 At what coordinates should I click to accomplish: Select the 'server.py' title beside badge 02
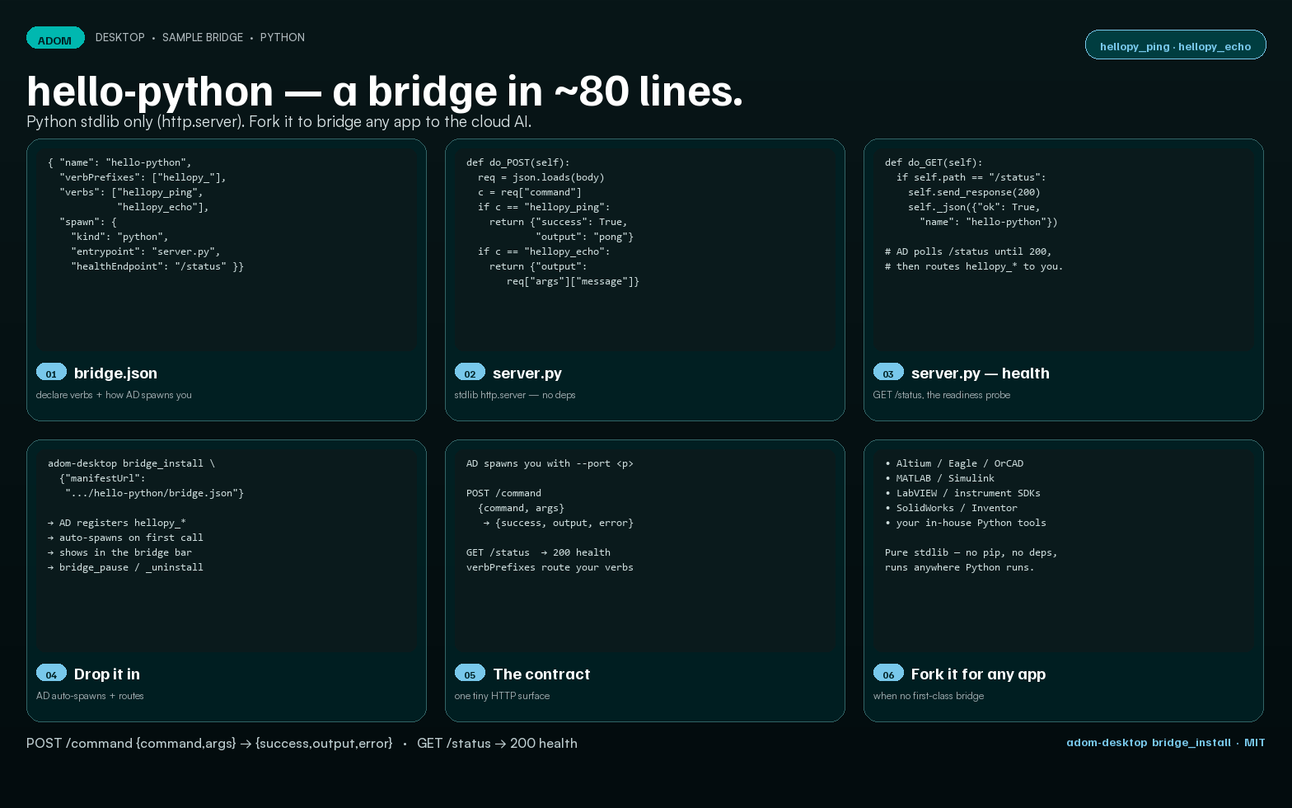527,373
